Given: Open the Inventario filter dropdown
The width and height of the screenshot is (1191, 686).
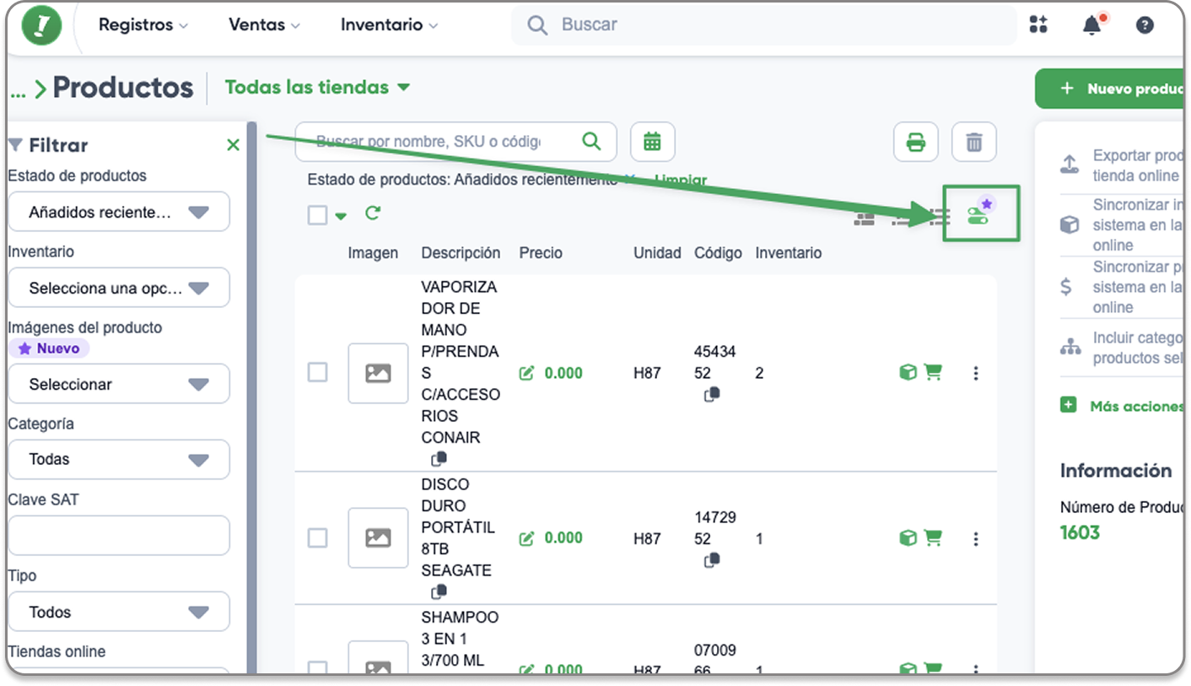Looking at the screenshot, I should click(119, 288).
